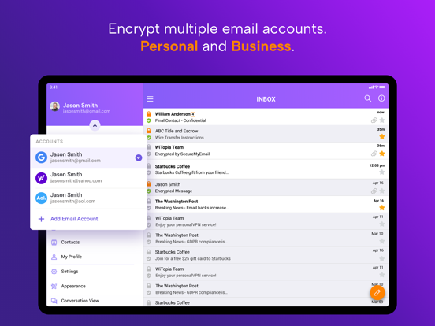Viewport: 435px width, 326px height.
Task: Click the plus icon beside Add Email Account
Action: [41, 219]
